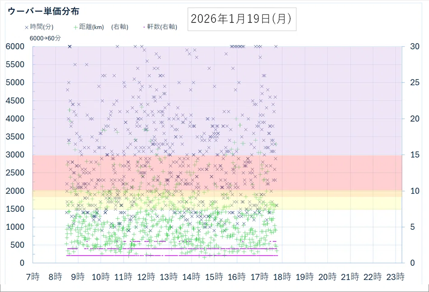This screenshot has height=292, width=429.
Task: Click the x-axis label 19時
Action: (305, 277)
